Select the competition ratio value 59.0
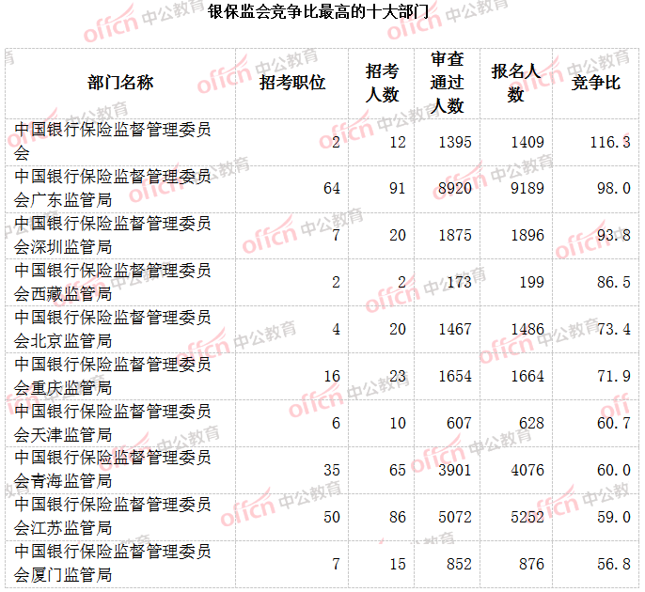 tap(614, 517)
